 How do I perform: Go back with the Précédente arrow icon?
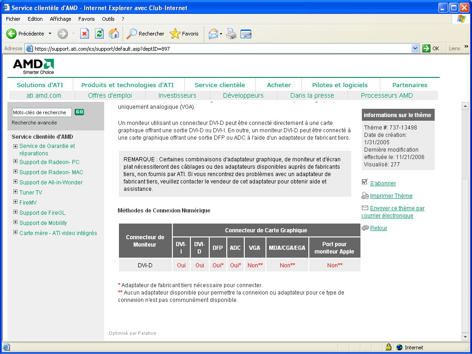tap(12, 34)
